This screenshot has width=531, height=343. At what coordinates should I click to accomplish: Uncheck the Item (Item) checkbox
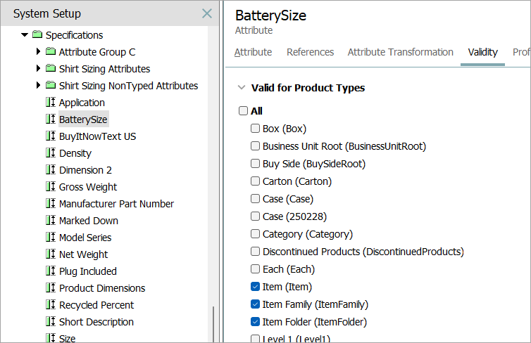(255, 287)
